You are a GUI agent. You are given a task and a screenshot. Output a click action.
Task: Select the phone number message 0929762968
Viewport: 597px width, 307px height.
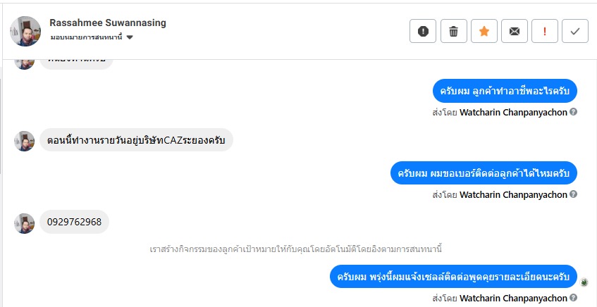pyautogui.click(x=74, y=223)
